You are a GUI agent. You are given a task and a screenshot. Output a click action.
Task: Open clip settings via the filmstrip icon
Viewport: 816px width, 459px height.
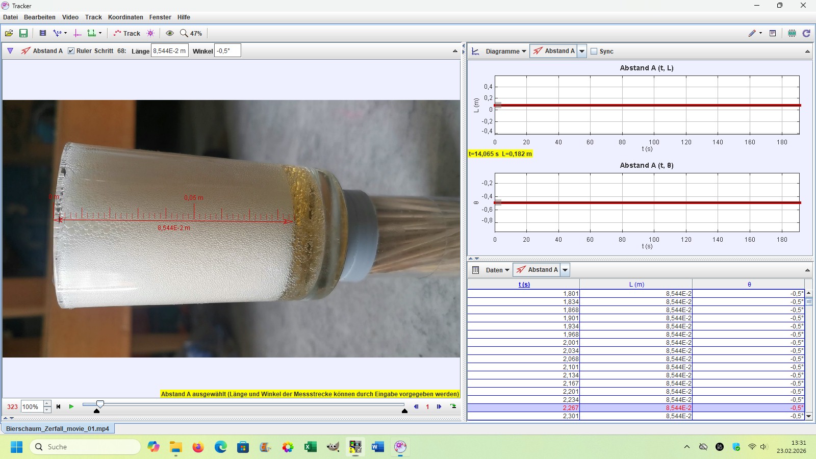tap(43, 33)
